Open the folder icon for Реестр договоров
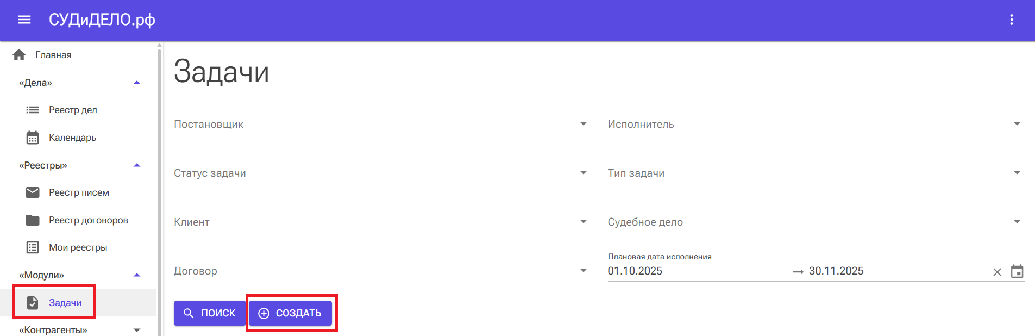 (33, 220)
